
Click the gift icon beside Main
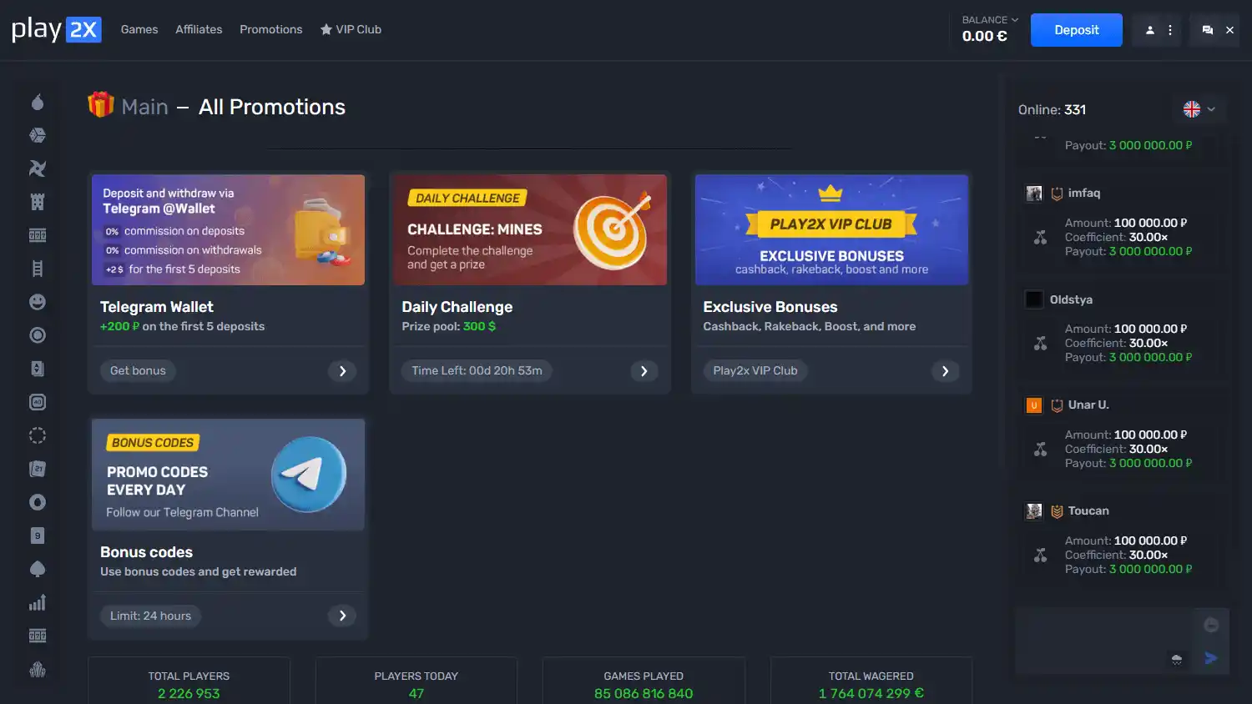click(101, 105)
